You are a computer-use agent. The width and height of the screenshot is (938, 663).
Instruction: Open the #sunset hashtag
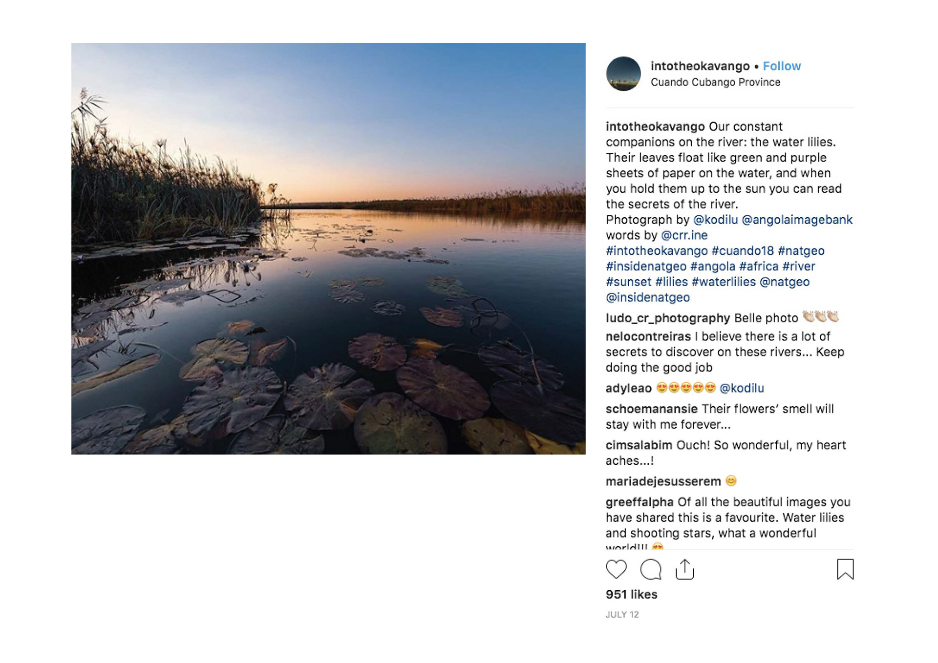pyautogui.click(x=628, y=282)
